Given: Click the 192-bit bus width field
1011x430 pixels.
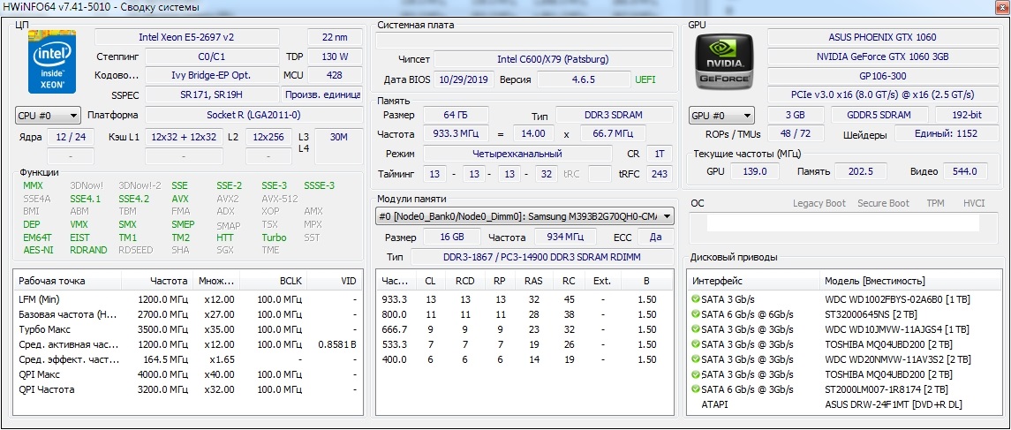Looking at the screenshot, I should pyautogui.click(x=967, y=116).
